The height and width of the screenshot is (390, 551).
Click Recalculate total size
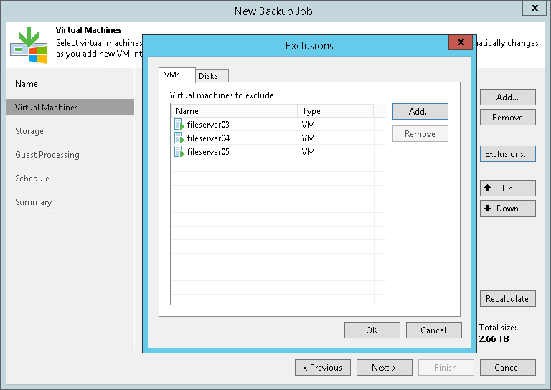pos(508,299)
